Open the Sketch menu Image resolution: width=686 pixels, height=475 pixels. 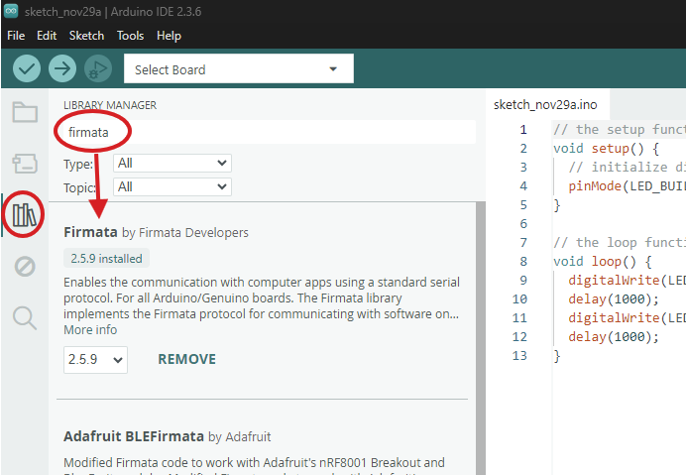(x=86, y=36)
